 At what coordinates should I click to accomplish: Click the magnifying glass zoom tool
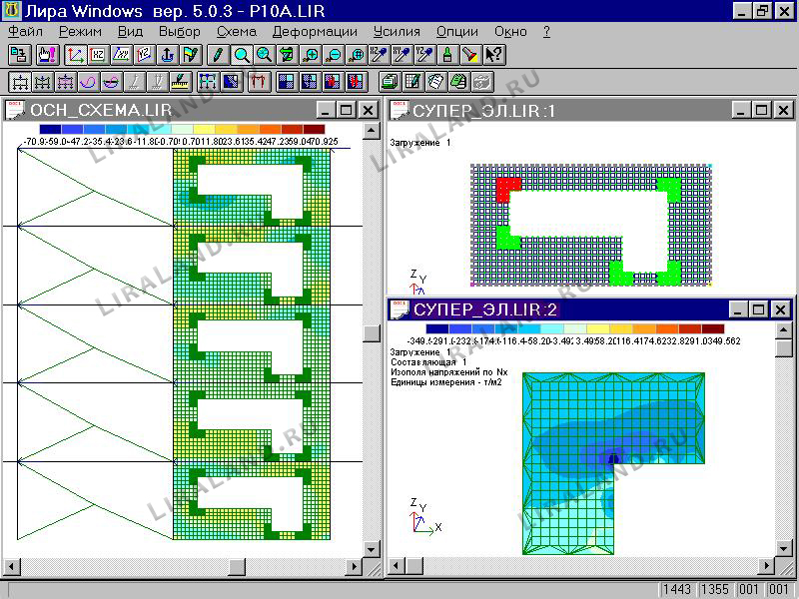(241, 54)
